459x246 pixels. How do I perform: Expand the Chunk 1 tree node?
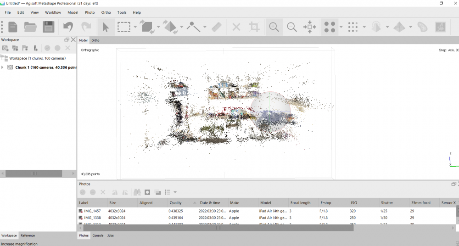(3, 67)
